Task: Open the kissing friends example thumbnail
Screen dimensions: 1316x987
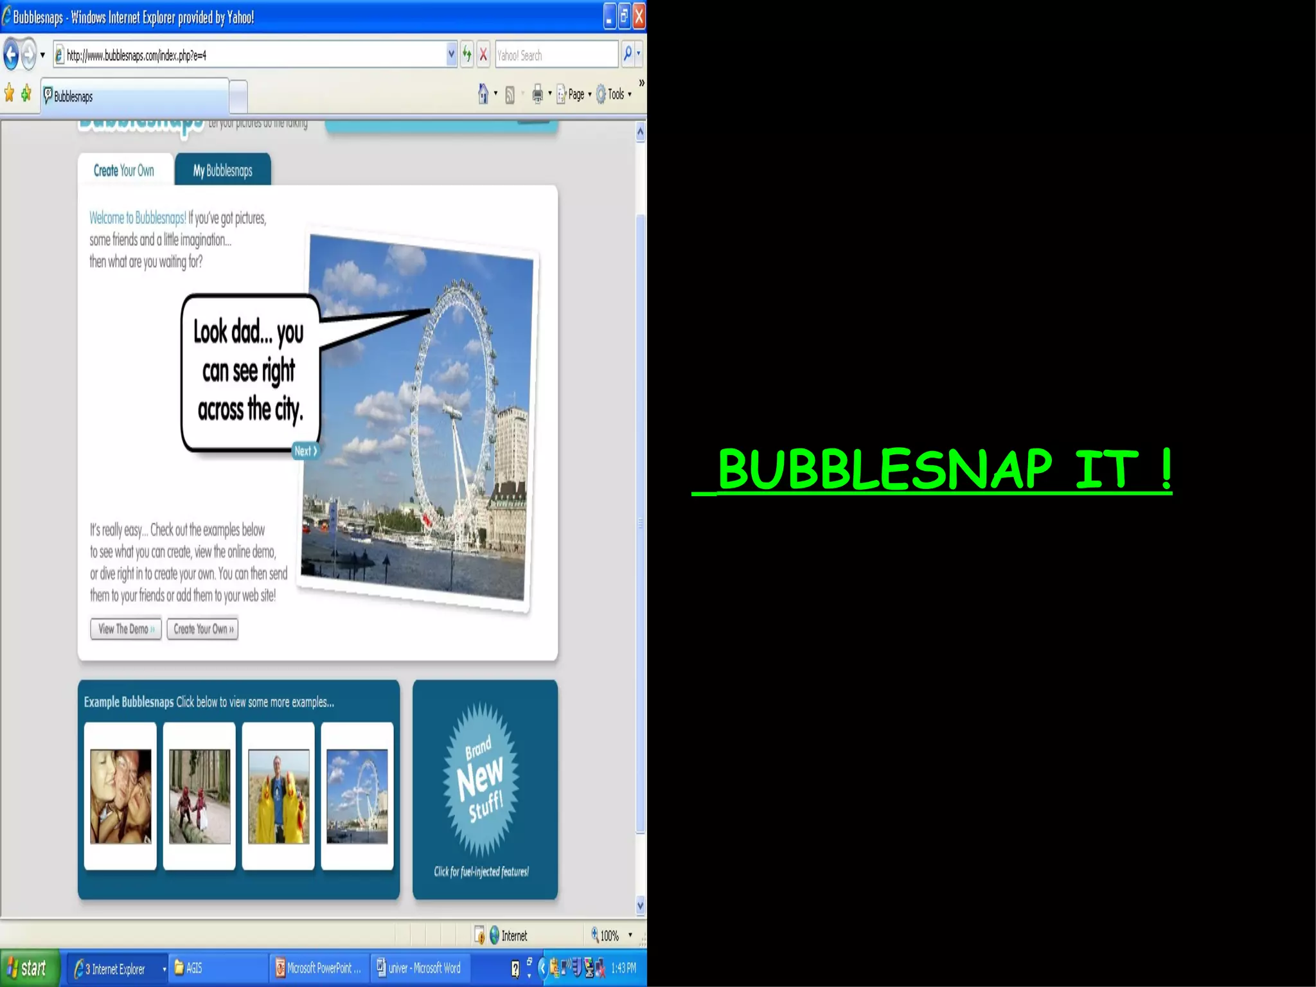Action: [121, 796]
